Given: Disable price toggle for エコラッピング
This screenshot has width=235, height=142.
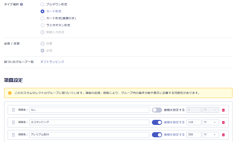Looking at the screenshot, I should click(x=157, y=122).
